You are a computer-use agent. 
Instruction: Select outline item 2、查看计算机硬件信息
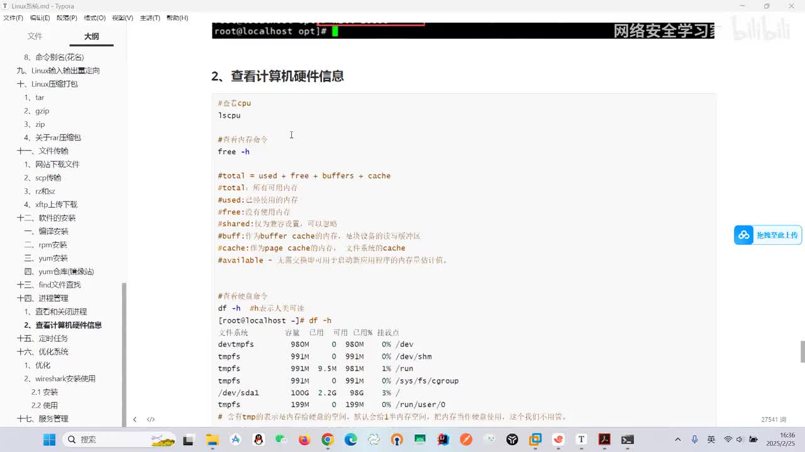(63, 325)
